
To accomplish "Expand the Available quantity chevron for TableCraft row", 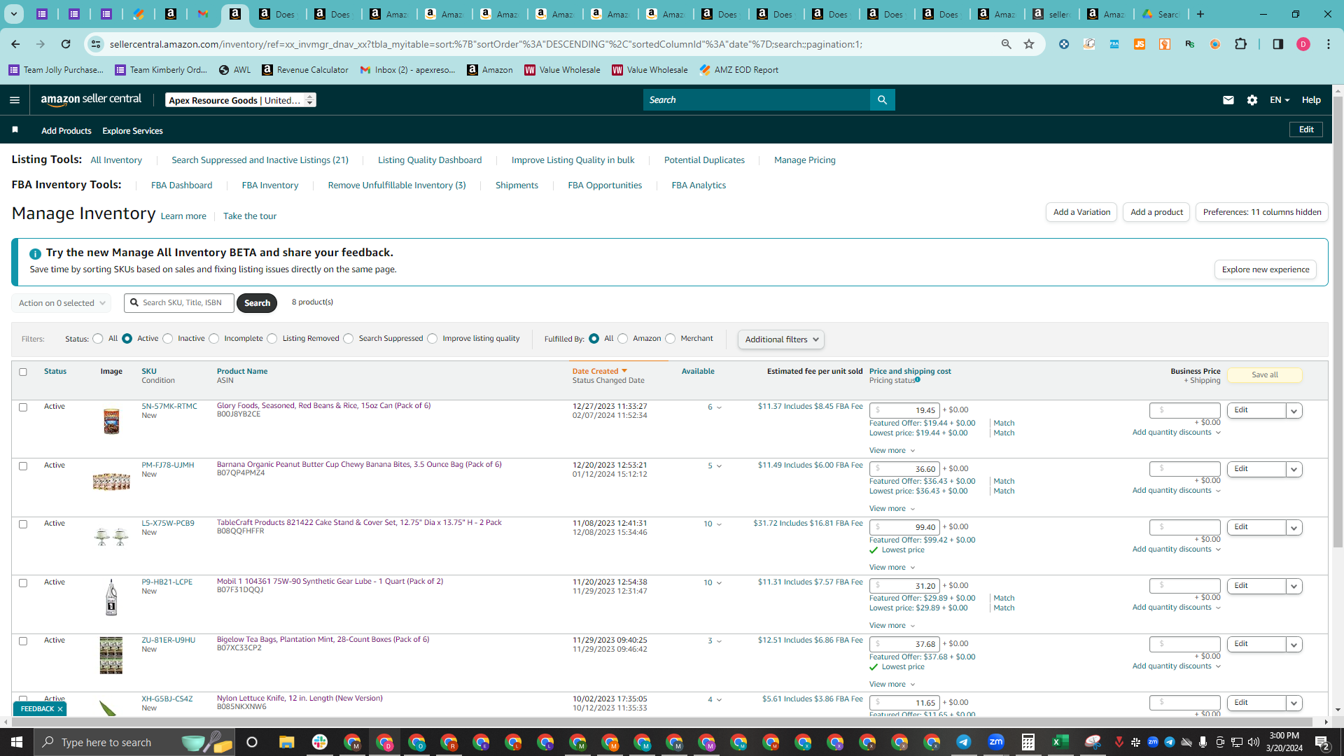I will (719, 524).
